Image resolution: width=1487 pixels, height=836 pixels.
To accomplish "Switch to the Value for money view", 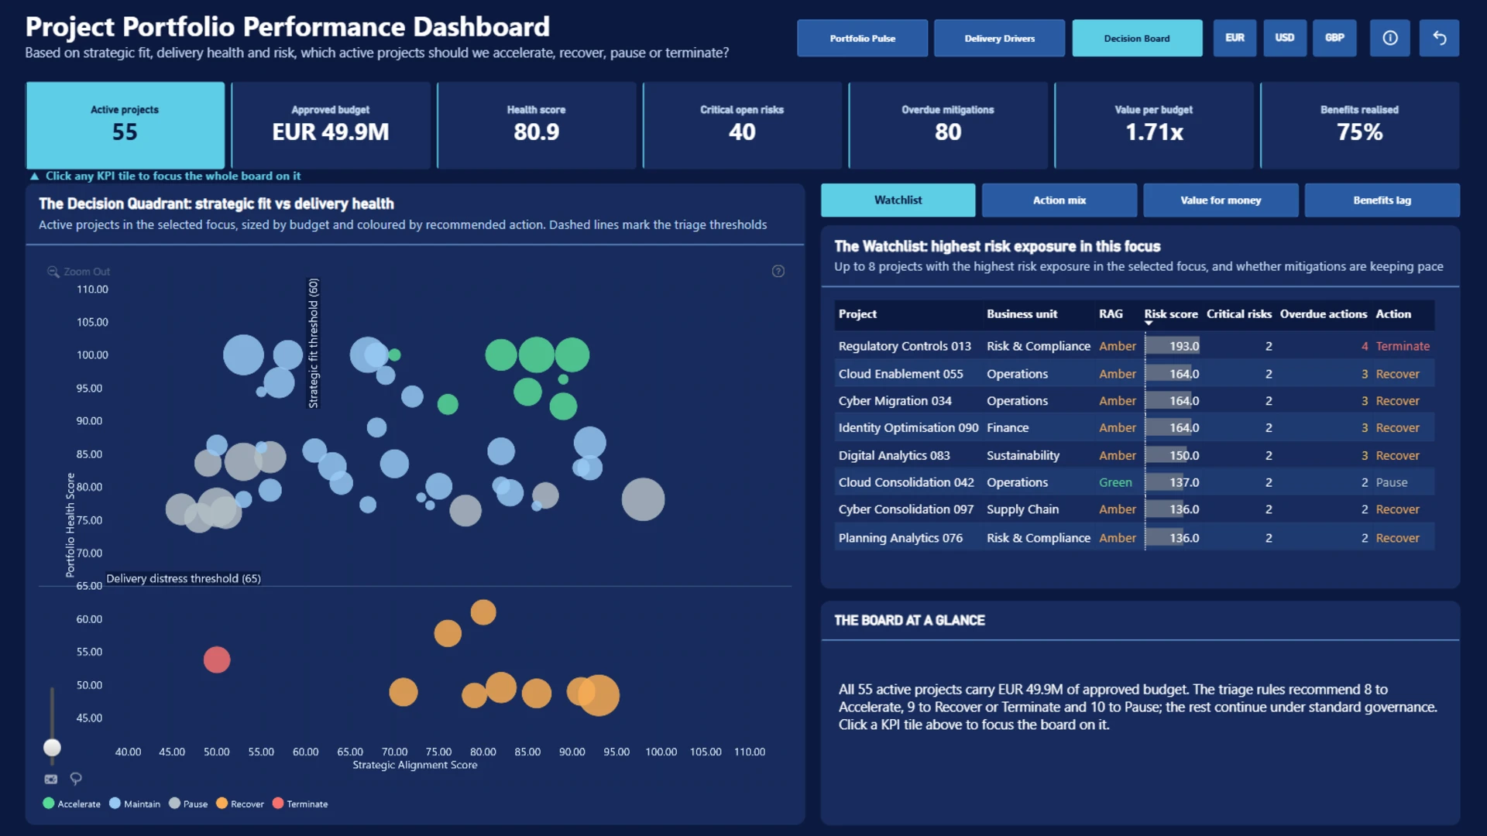I will (1221, 200).
